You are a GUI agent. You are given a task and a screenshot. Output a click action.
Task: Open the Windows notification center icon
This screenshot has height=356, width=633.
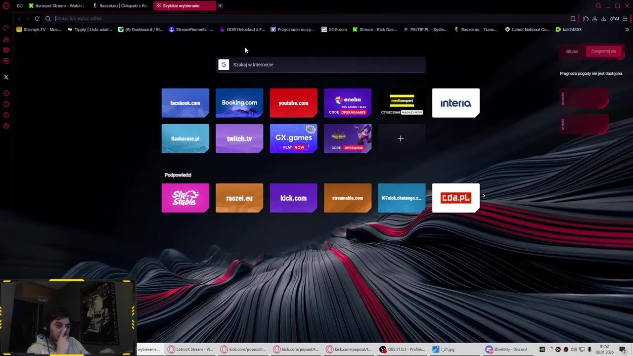623,350
